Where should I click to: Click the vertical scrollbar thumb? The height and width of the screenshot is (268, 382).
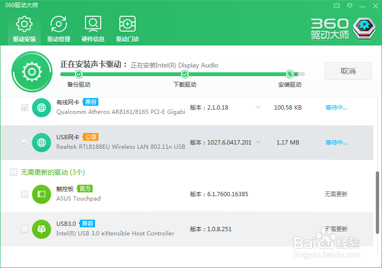click(x=377, y=202)
